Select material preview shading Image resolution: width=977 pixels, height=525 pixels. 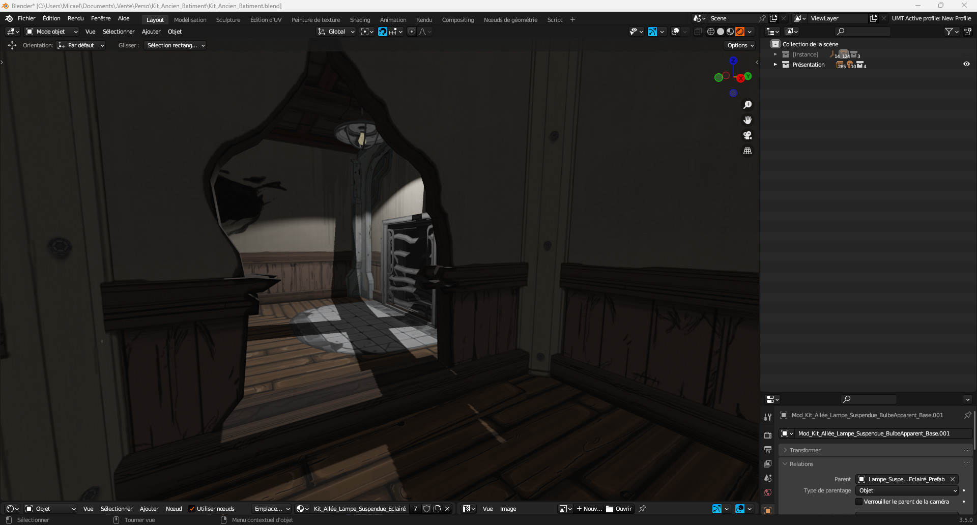pos(730,32)
